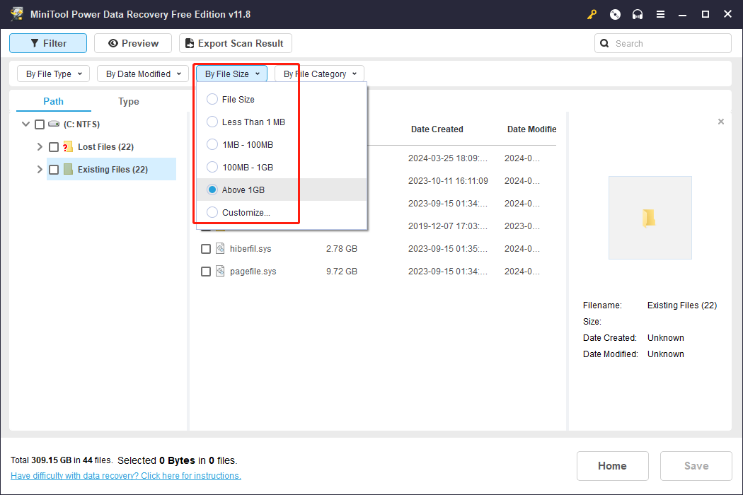Collapse the By File Size dropdown
Viewport: 743px width, 495px height.
[232, 74]
